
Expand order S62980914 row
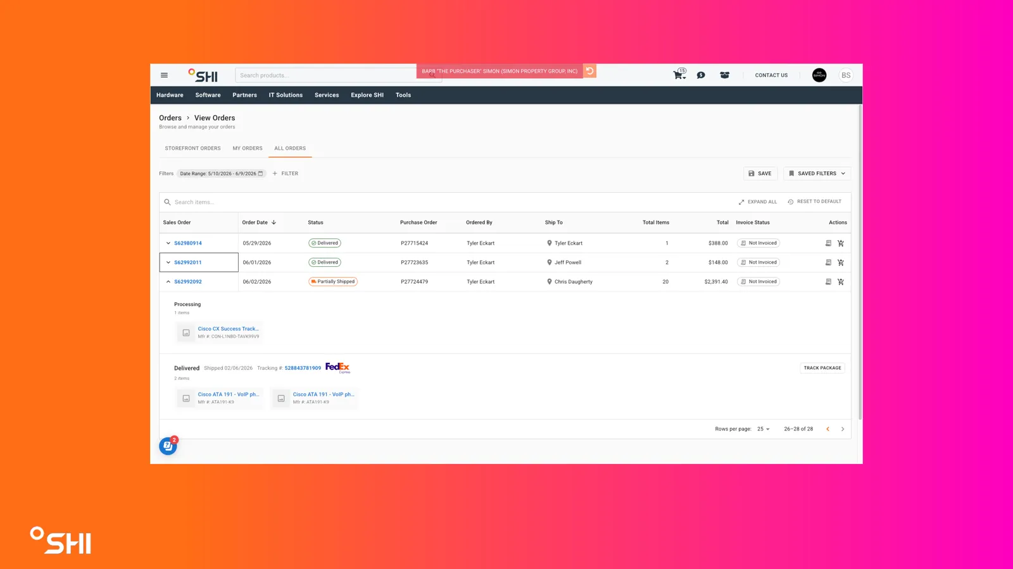pyautogui.click(x=168, y=243)
